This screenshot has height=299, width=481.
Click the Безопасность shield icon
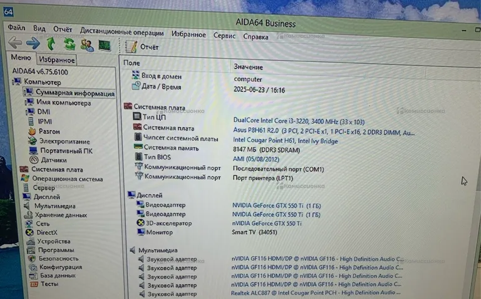click(x=32, y=258)
